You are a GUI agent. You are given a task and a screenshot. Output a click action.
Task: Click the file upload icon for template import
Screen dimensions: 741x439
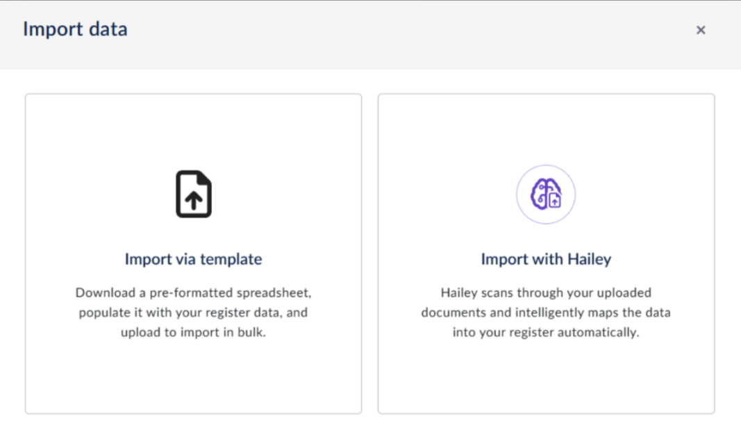[193, 194]
